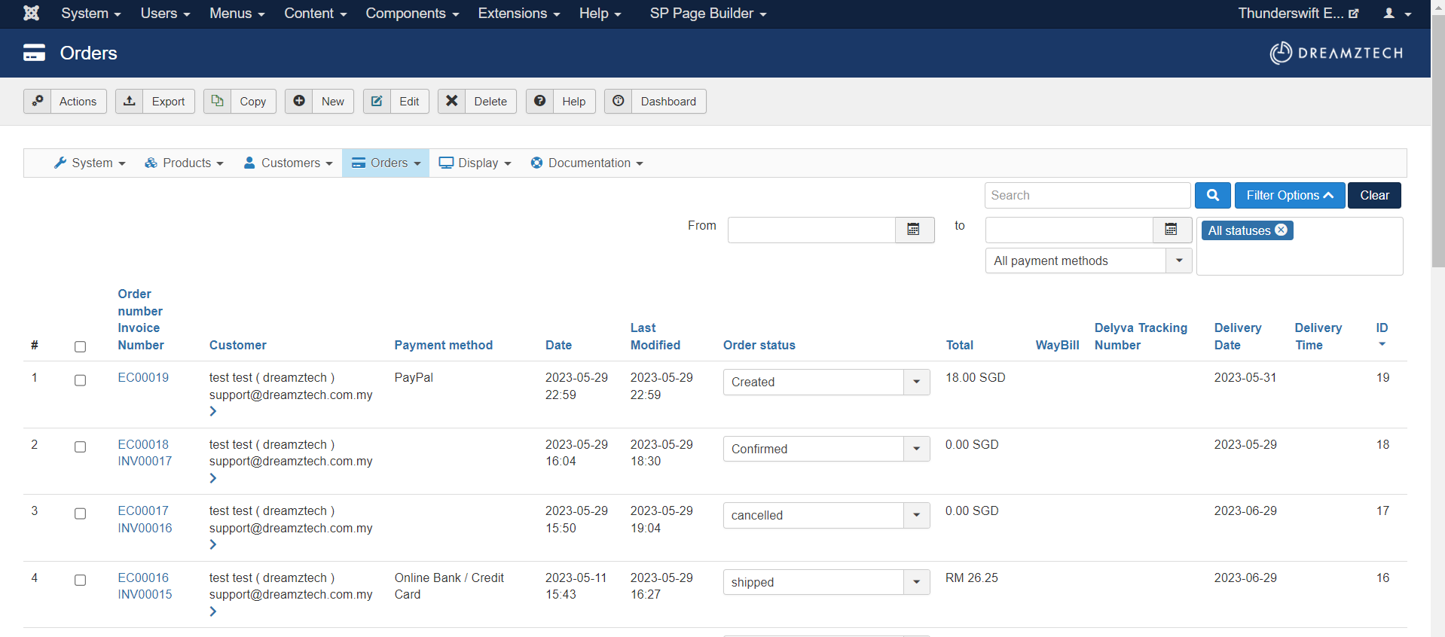Viewport: 1445px width, 637px height.
Task: Click the magnifier search button
Action: point(1213,195)
